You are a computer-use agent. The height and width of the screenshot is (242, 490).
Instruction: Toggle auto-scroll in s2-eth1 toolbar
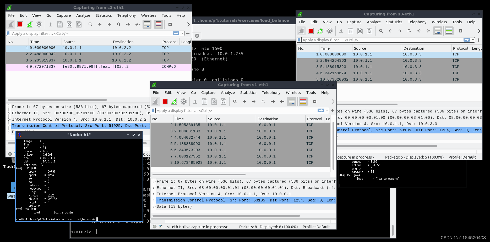[x=147, y=24]
